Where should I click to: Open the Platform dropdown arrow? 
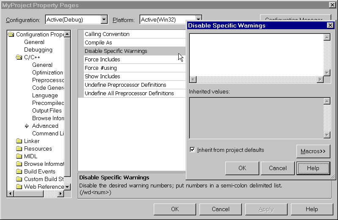click(198, 20)
